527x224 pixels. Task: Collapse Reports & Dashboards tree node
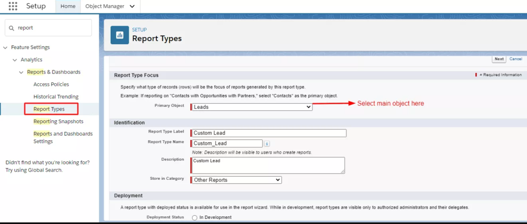pos(21,72)
